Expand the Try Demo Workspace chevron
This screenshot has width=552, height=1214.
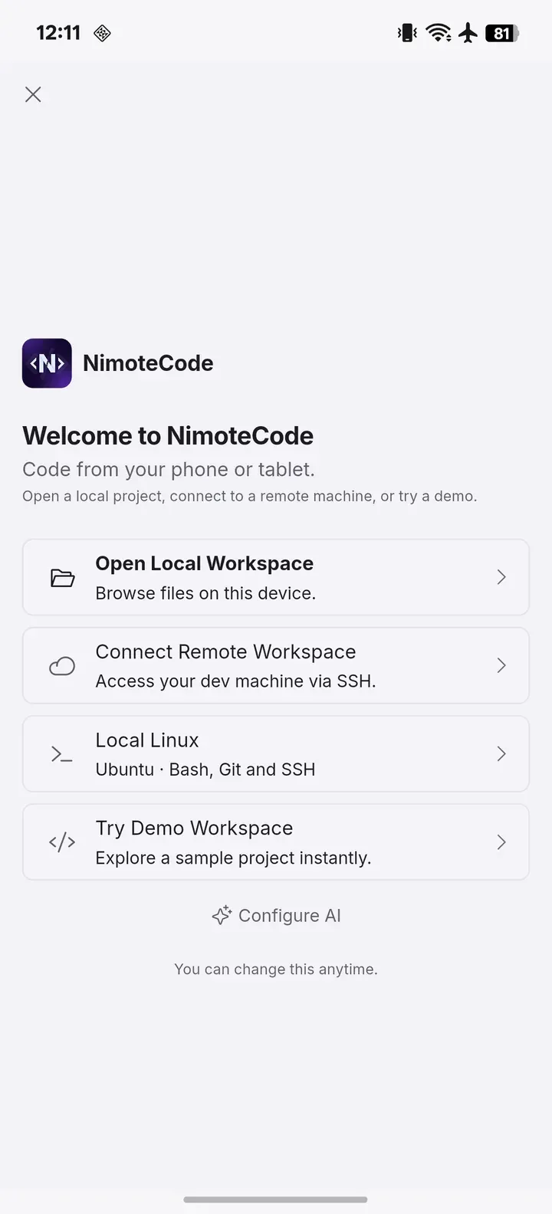tap(501, 842)
